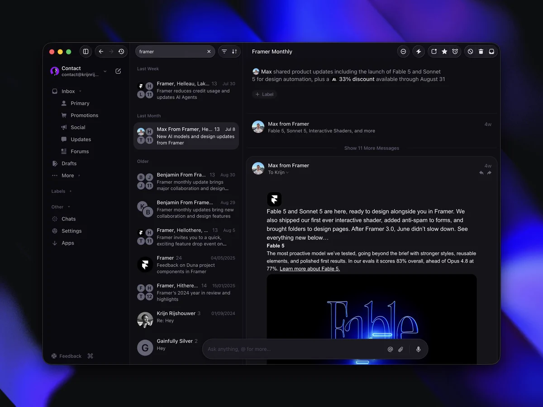The width and height of the screenshot is (543, 407).
Task: Go back with the left arrow
Action: 101,52
